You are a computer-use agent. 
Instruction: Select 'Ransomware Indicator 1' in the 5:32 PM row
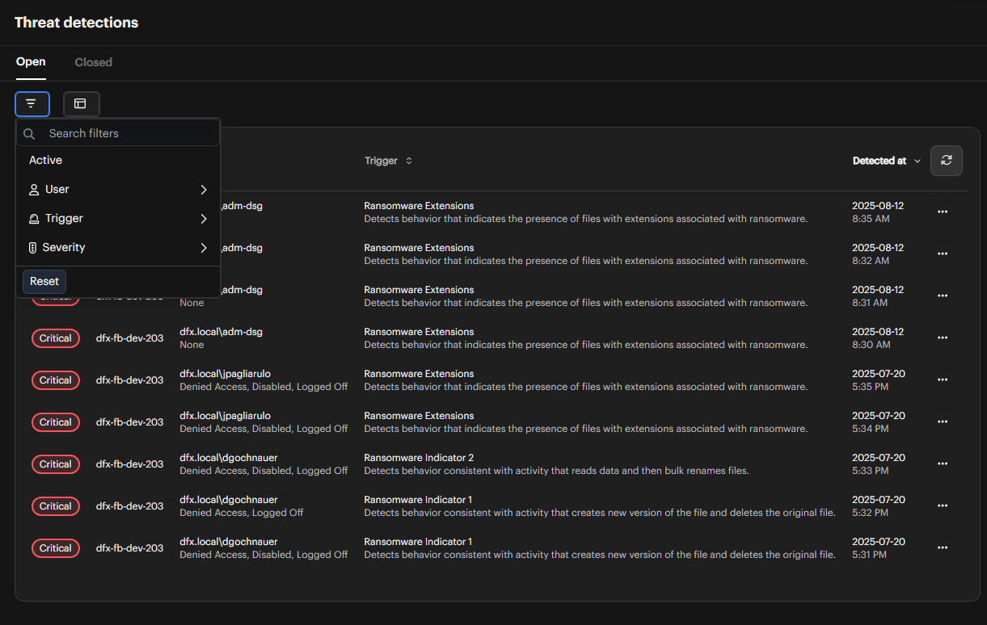pyautogui.click(x=418, y=500)
